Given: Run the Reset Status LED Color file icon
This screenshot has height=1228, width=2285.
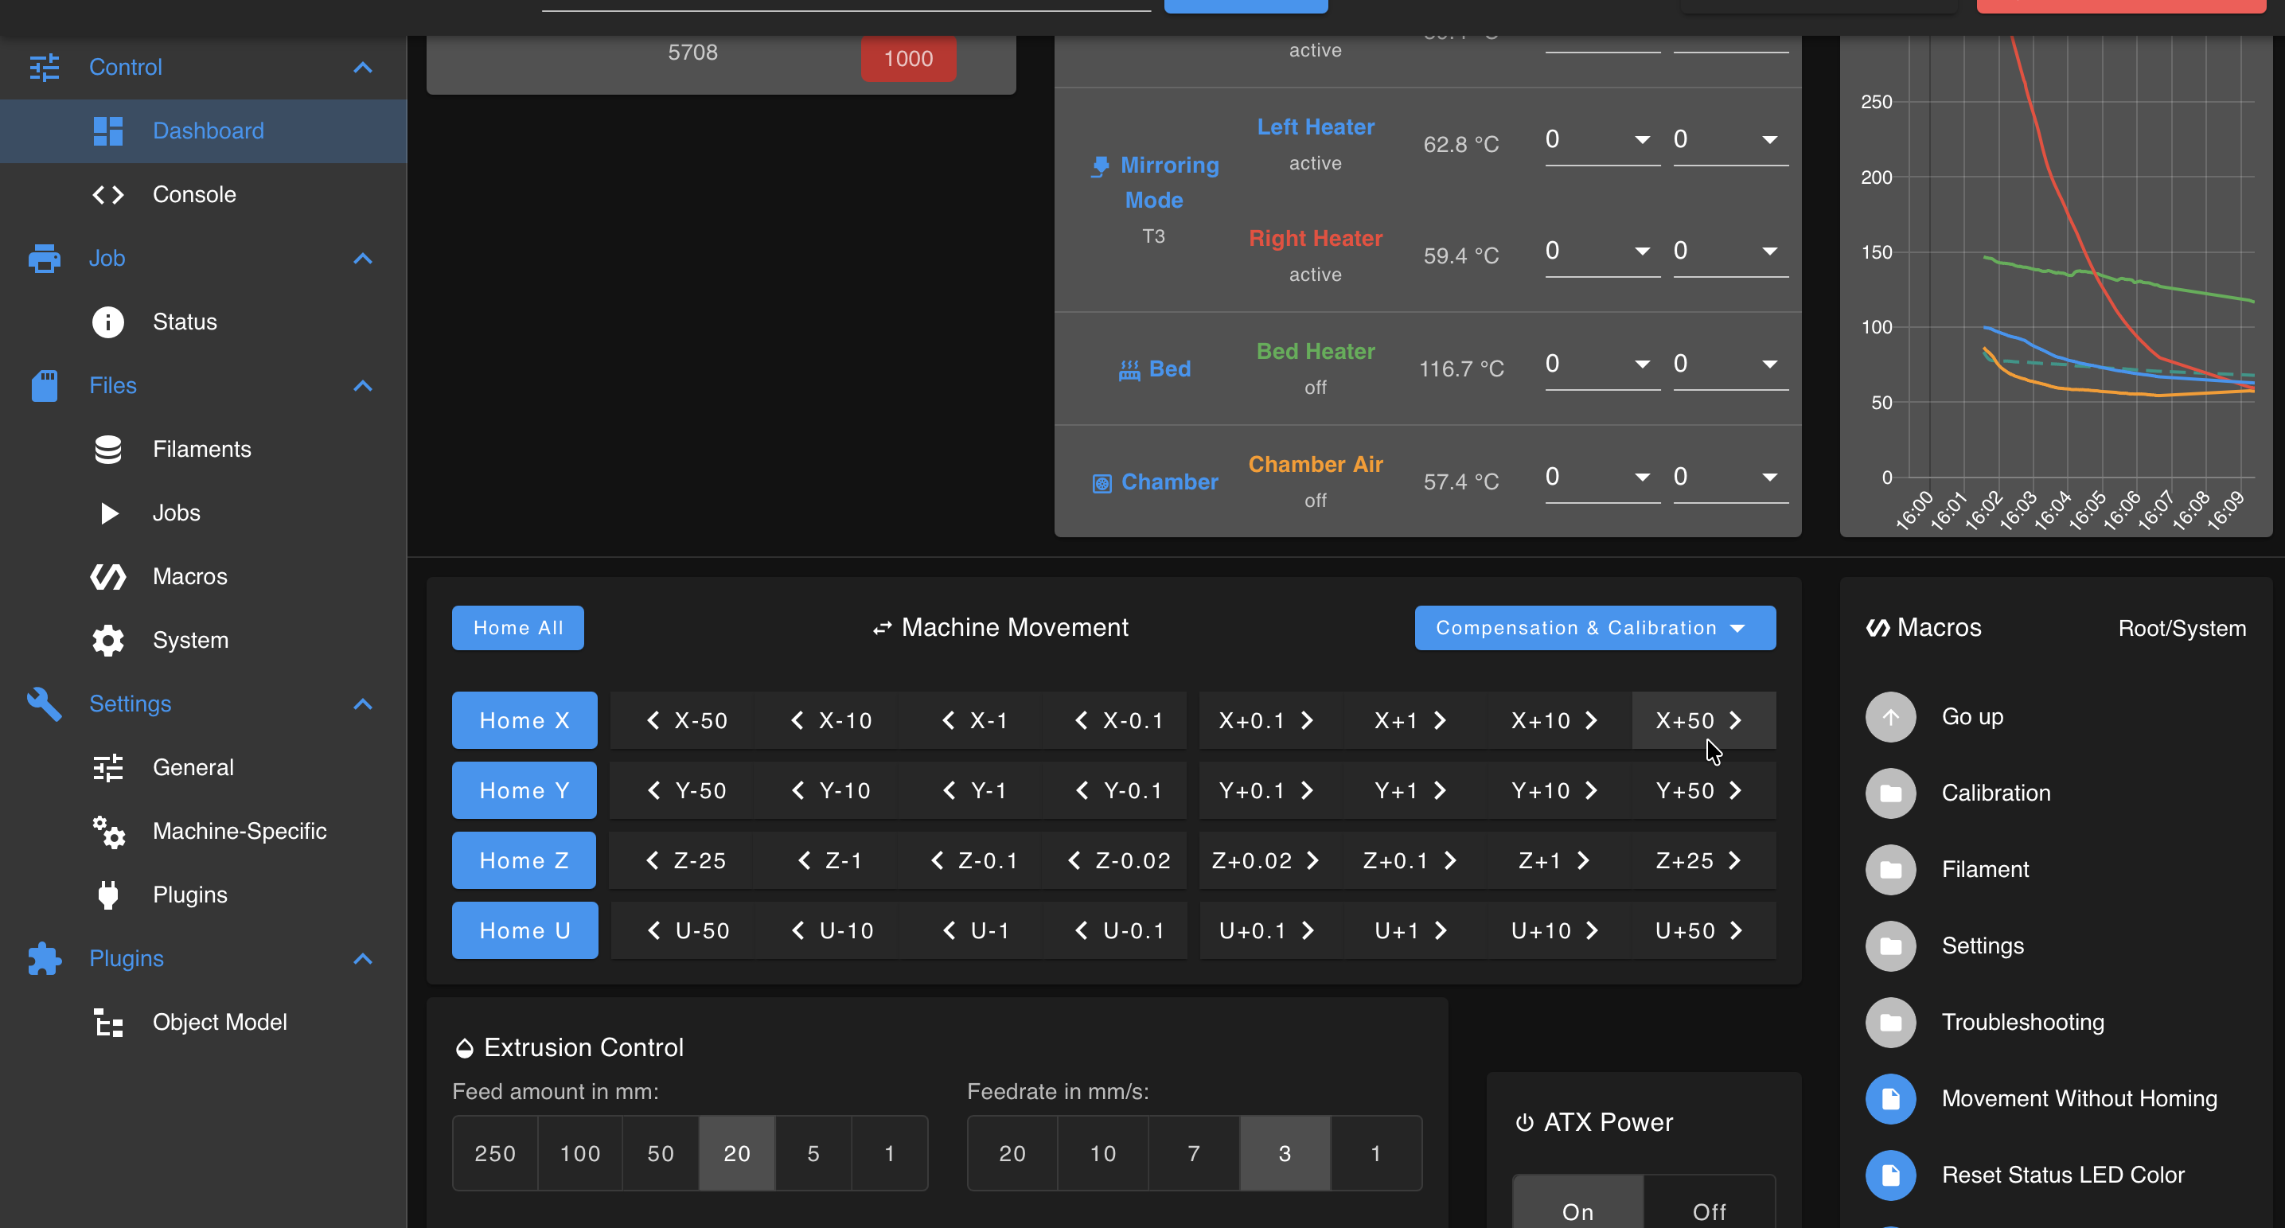Looking at the screenshot, I should (1890, 1175).
